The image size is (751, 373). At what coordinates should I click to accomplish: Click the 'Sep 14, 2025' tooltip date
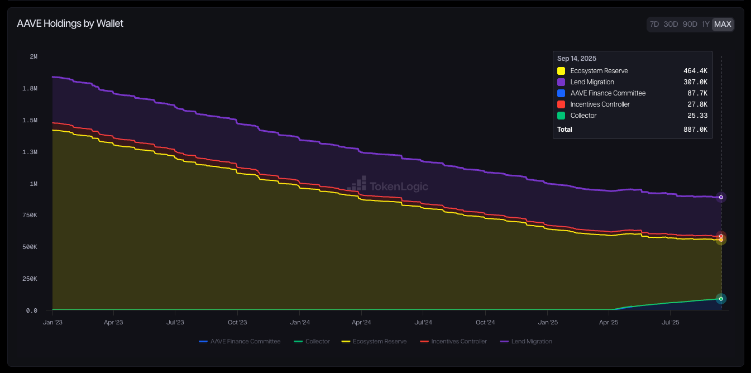coord(577,59)
